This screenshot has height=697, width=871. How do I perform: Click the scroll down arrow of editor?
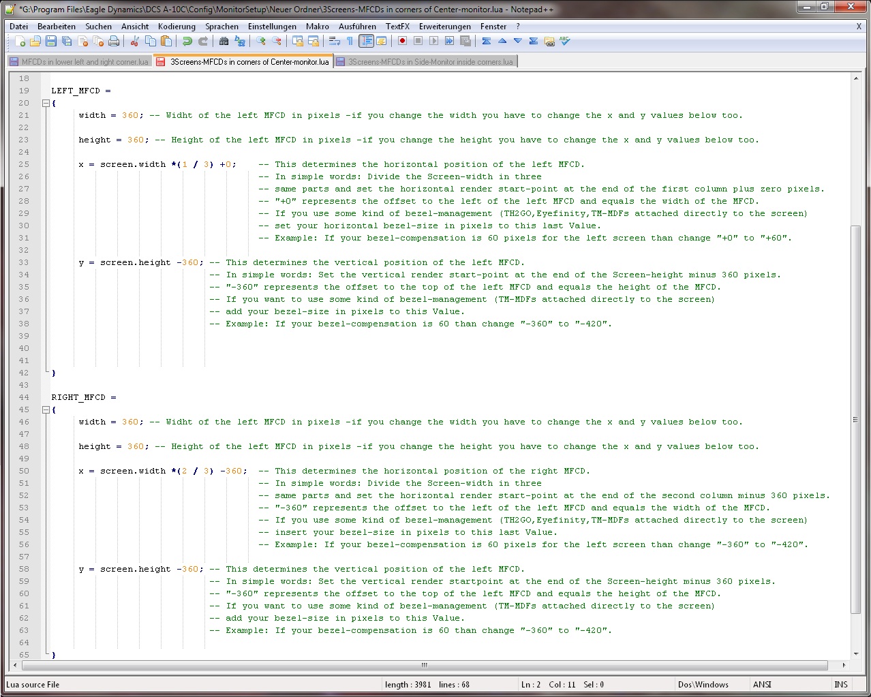click(x=855, y=653)
